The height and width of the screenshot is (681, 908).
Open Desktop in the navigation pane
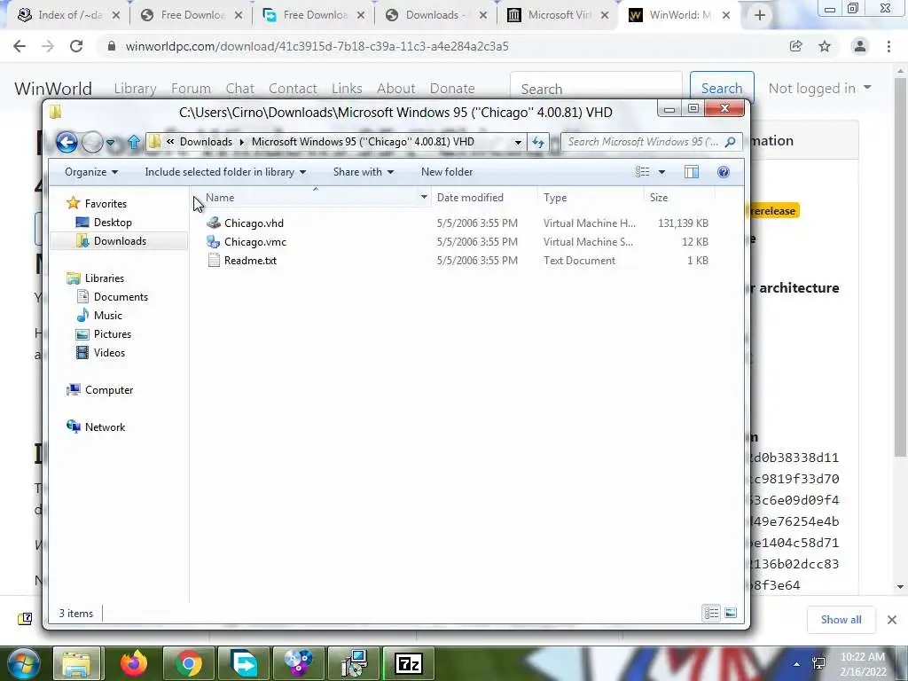point(113,223)
